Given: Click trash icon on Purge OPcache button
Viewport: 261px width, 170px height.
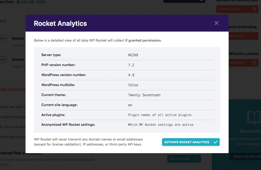Looking at the screenshot, I should coord(254,63).
